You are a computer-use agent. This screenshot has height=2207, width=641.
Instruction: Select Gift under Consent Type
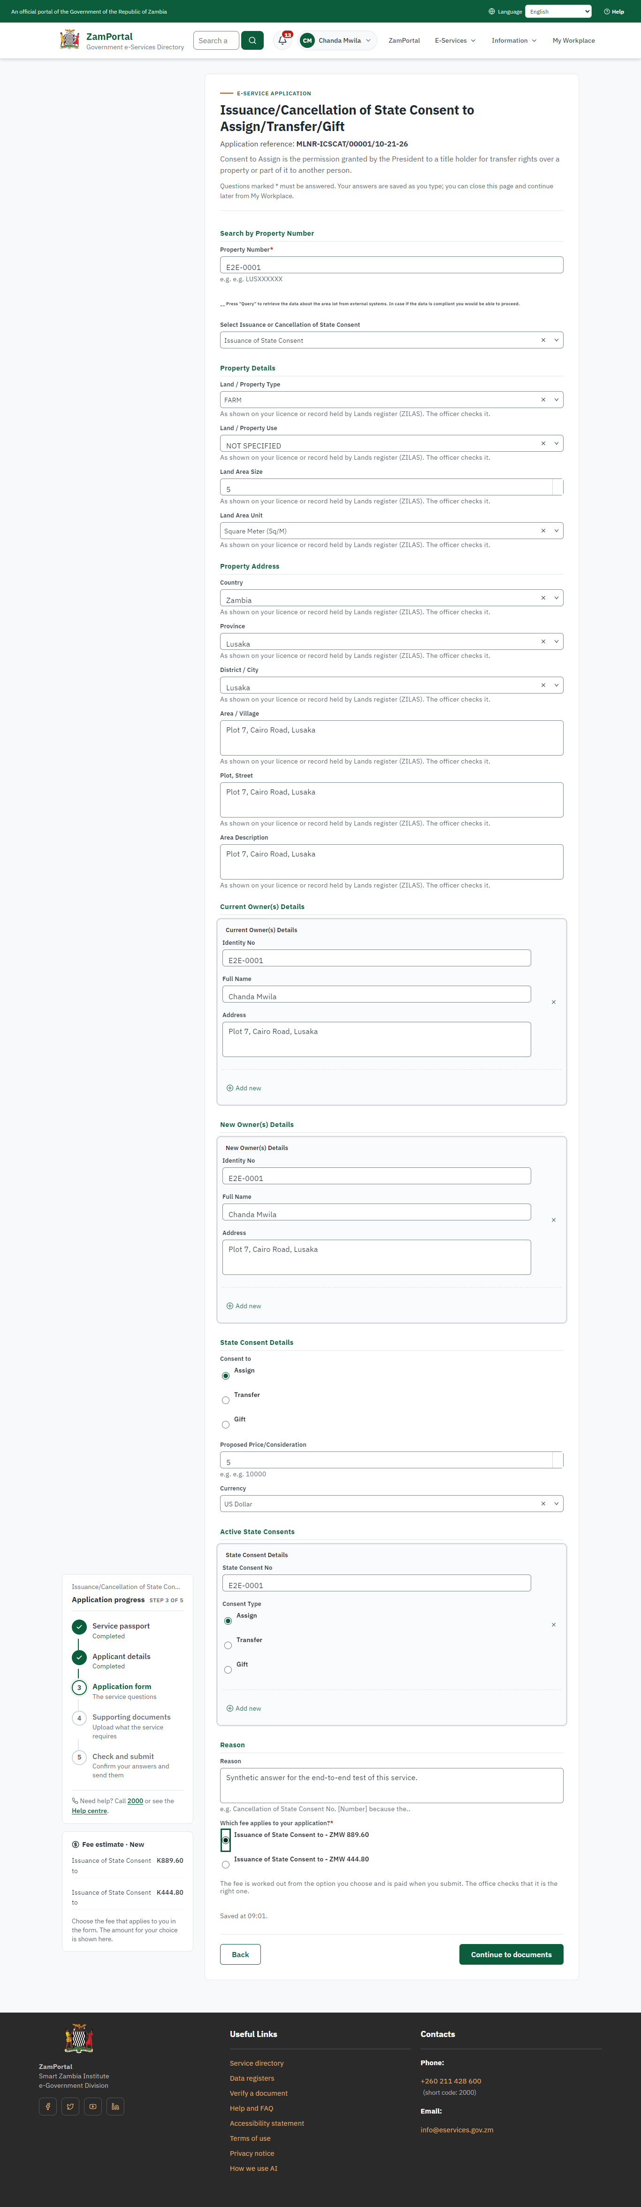(228, 1670)
